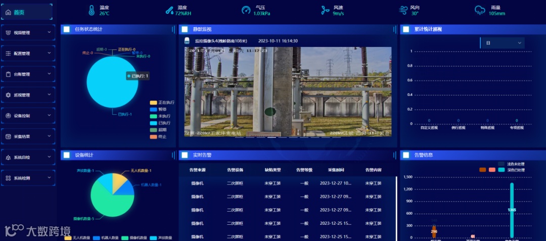Screen dimensions: 546x241
Task: Expand the 系统检测 menu chevron
Action: [49, 178]
